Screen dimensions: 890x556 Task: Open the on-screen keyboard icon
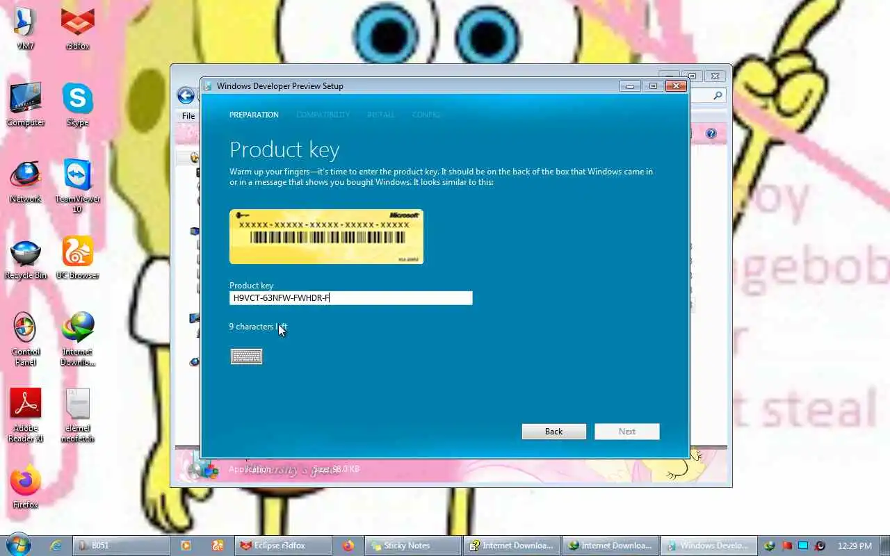pyautogui.click(x=246, y=357)
